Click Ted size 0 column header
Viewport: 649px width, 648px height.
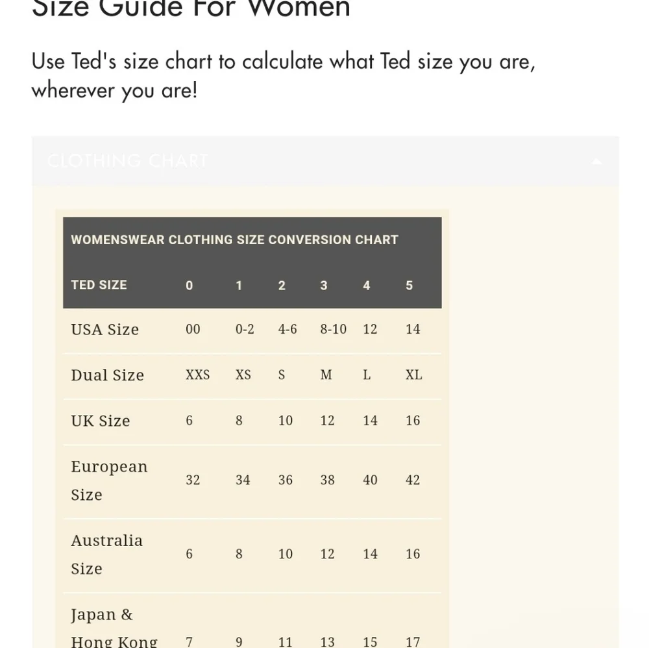[x=189, y=285]
